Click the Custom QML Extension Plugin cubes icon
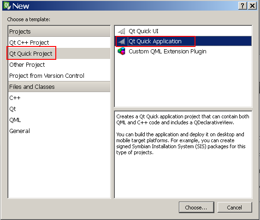 pos(122,51)
